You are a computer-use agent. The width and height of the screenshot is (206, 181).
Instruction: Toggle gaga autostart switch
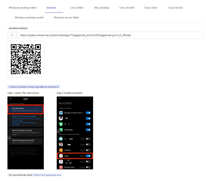pos(88,156)
